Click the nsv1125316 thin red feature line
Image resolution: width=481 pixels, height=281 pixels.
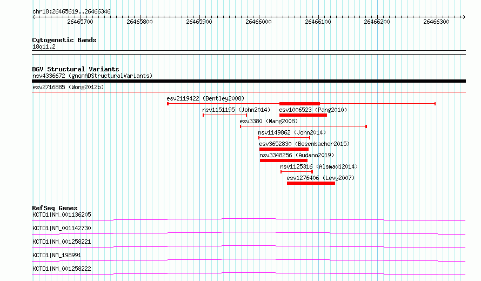pos(297,172)
